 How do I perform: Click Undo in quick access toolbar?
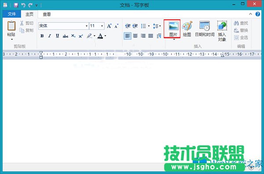[x=23, y=5]
